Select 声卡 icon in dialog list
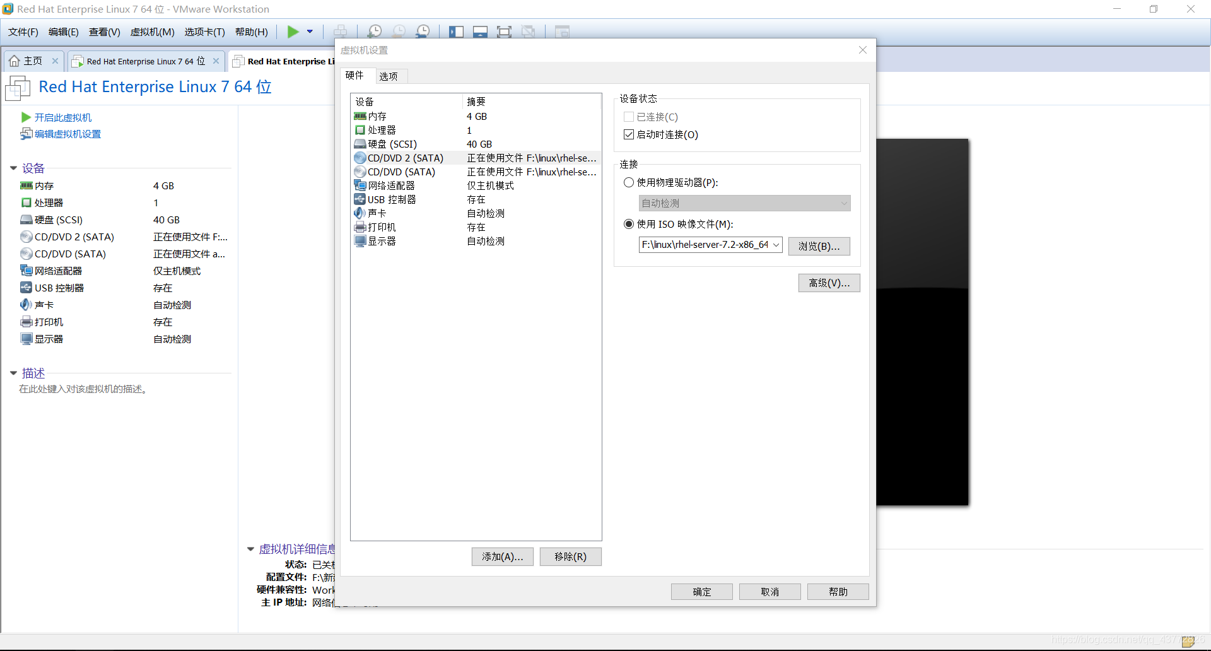The height and width of the screenshot is (651, 1211). pos(360,213)
